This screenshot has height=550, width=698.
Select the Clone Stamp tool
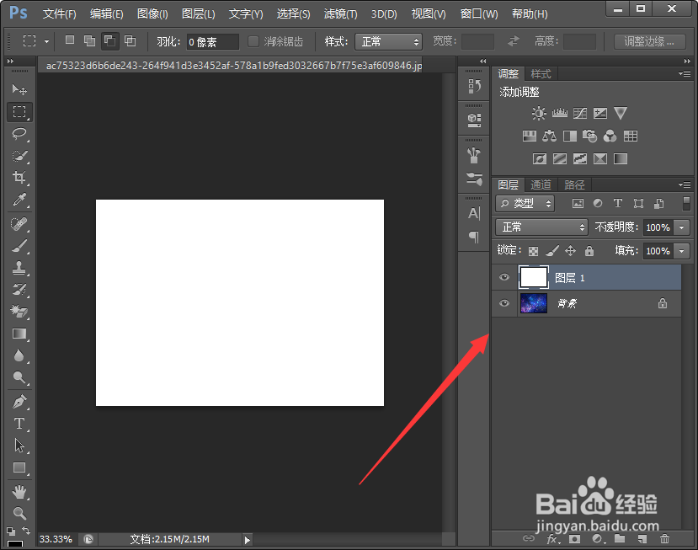click(19, 268)
